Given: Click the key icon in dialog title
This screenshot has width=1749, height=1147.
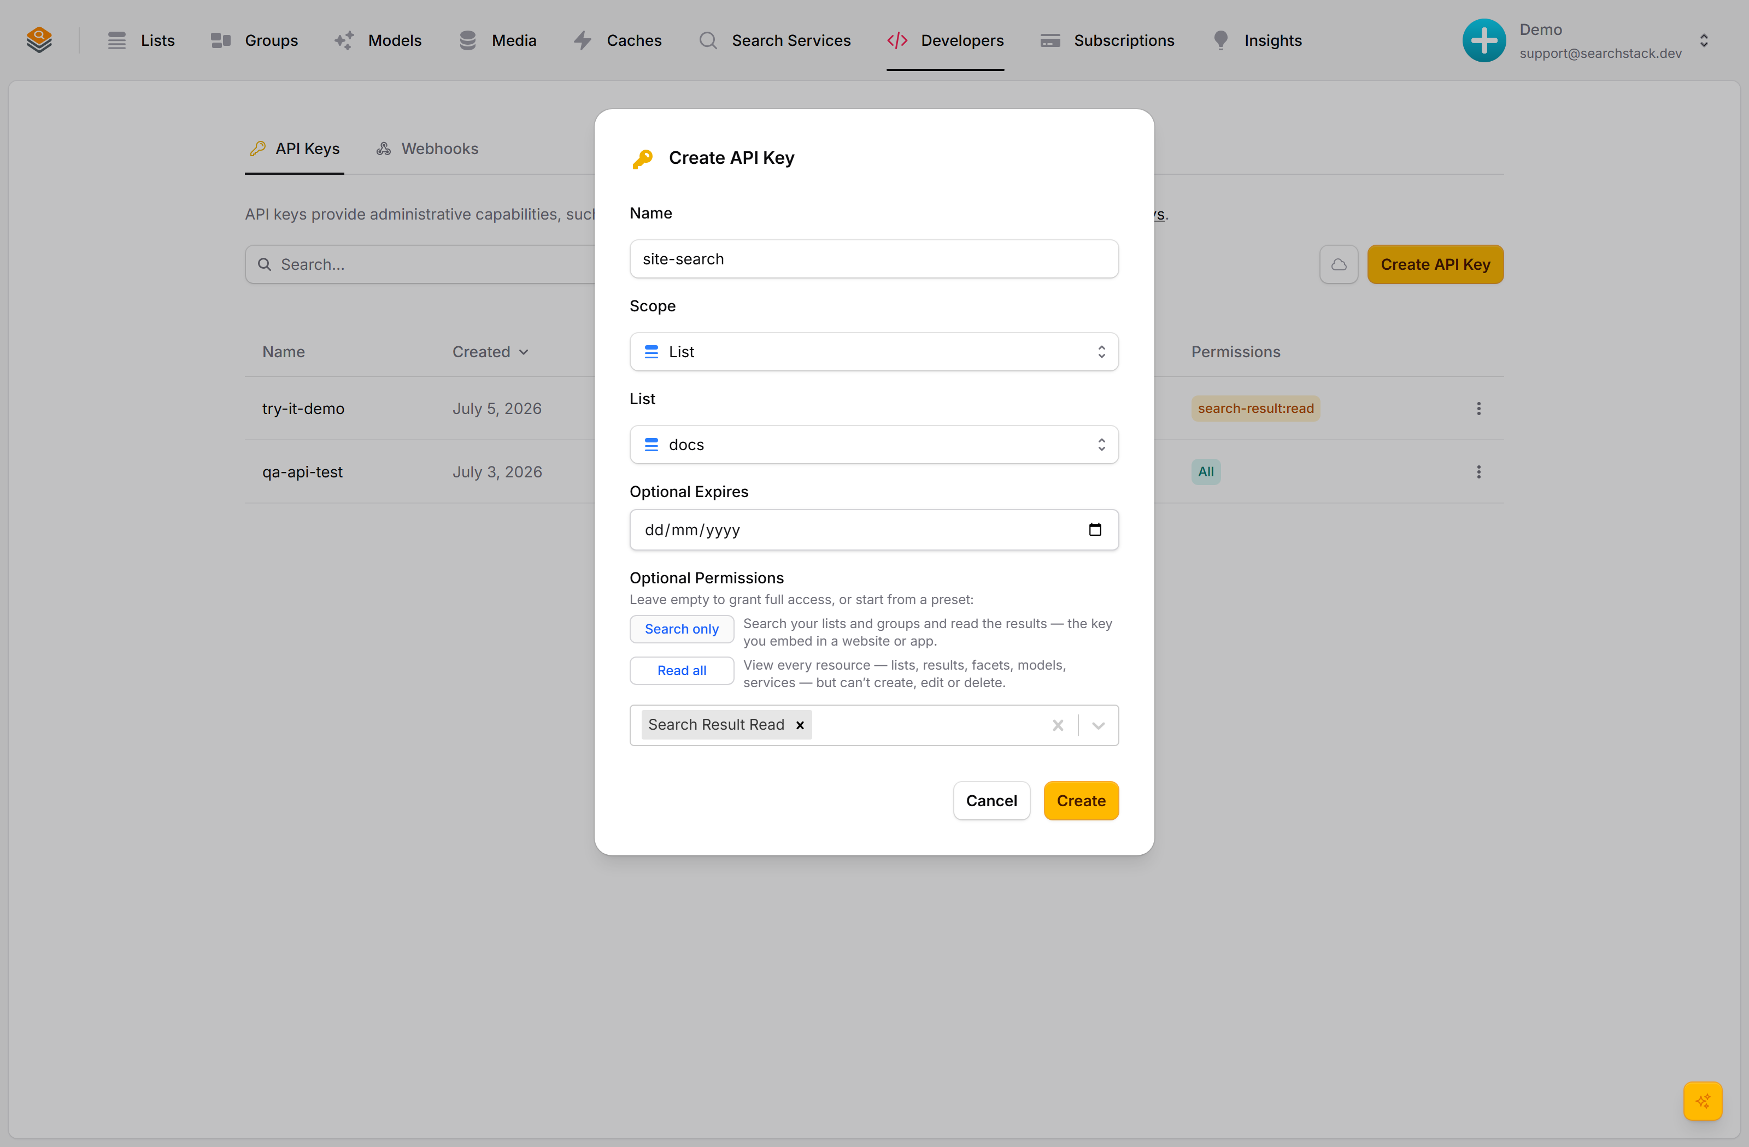Looking at the screenshot, I should pos(642,158).
